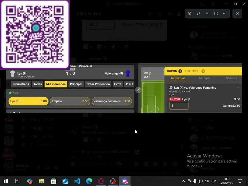Open Opera browser from the taskbar
The height and width of the screenshot is (186, 248).
coord(101,181)
